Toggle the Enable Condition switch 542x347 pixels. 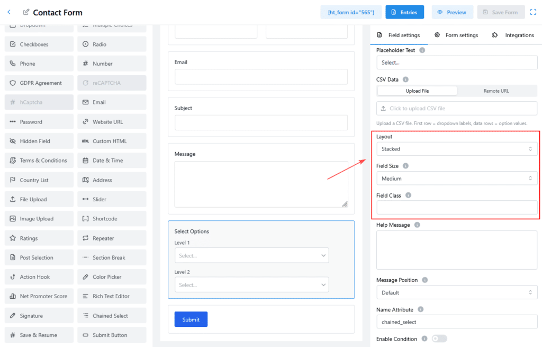[x=439, y=339]
